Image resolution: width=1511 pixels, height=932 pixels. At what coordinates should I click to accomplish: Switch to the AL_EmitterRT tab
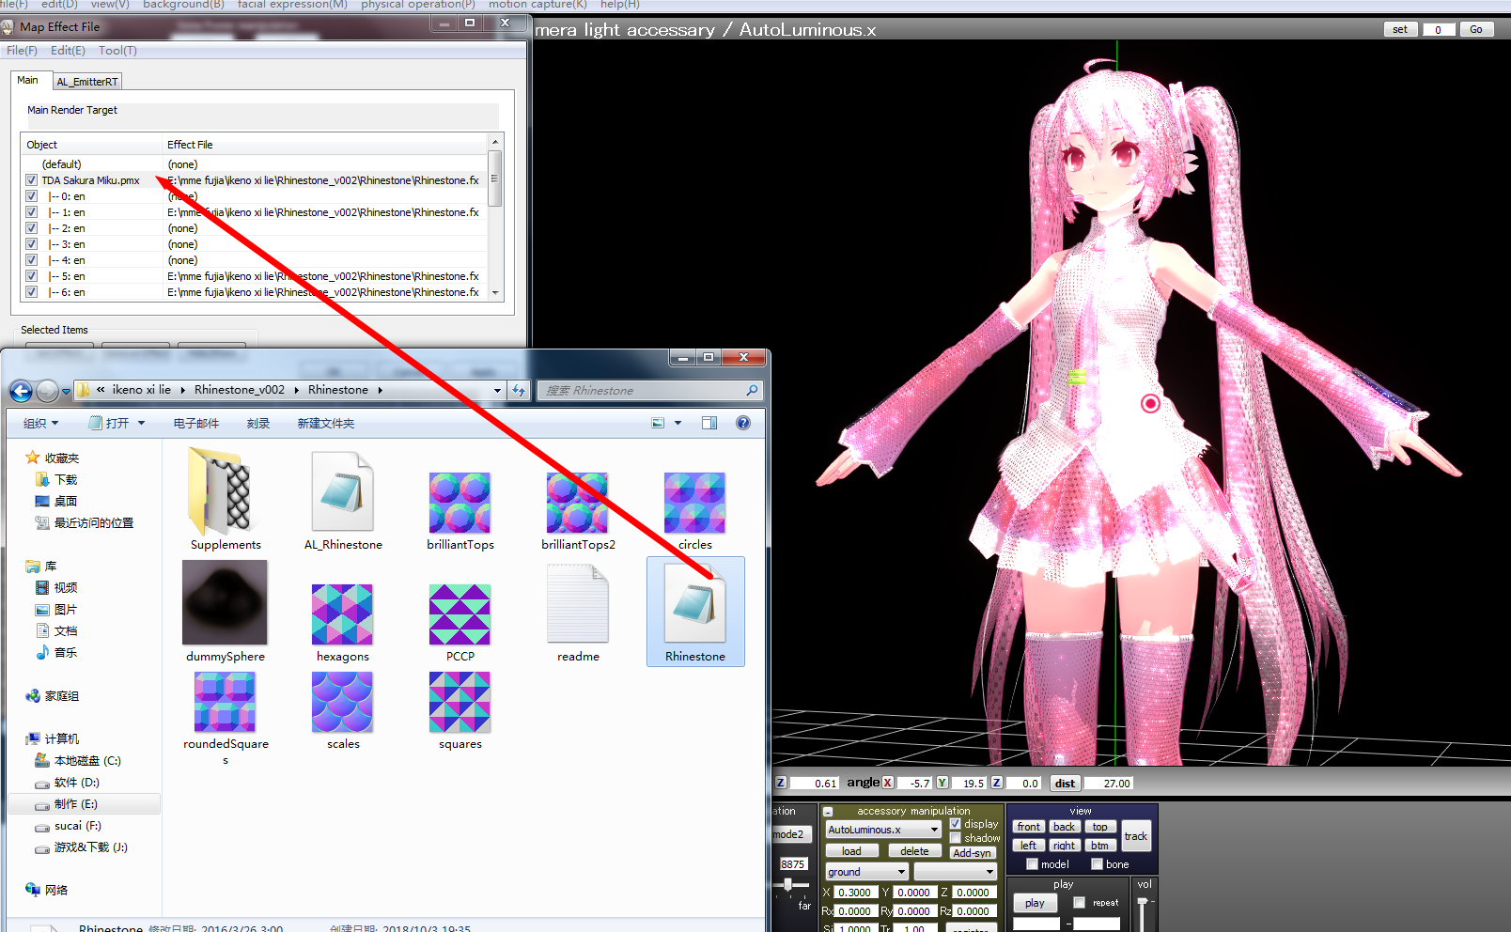pyautogui.click(x=86, y=82)
